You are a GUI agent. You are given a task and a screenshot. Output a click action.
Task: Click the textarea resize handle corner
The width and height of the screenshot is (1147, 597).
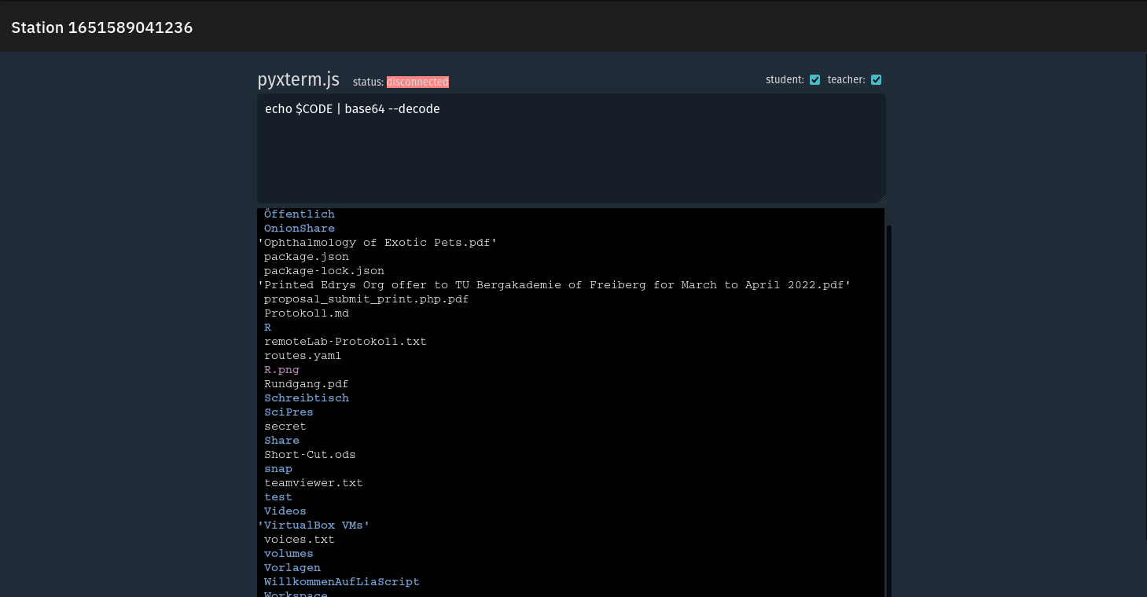point(881,200)
